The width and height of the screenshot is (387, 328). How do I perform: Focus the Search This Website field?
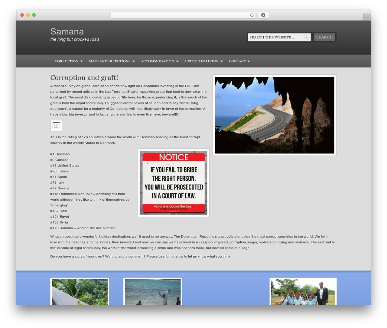[279, 37]
